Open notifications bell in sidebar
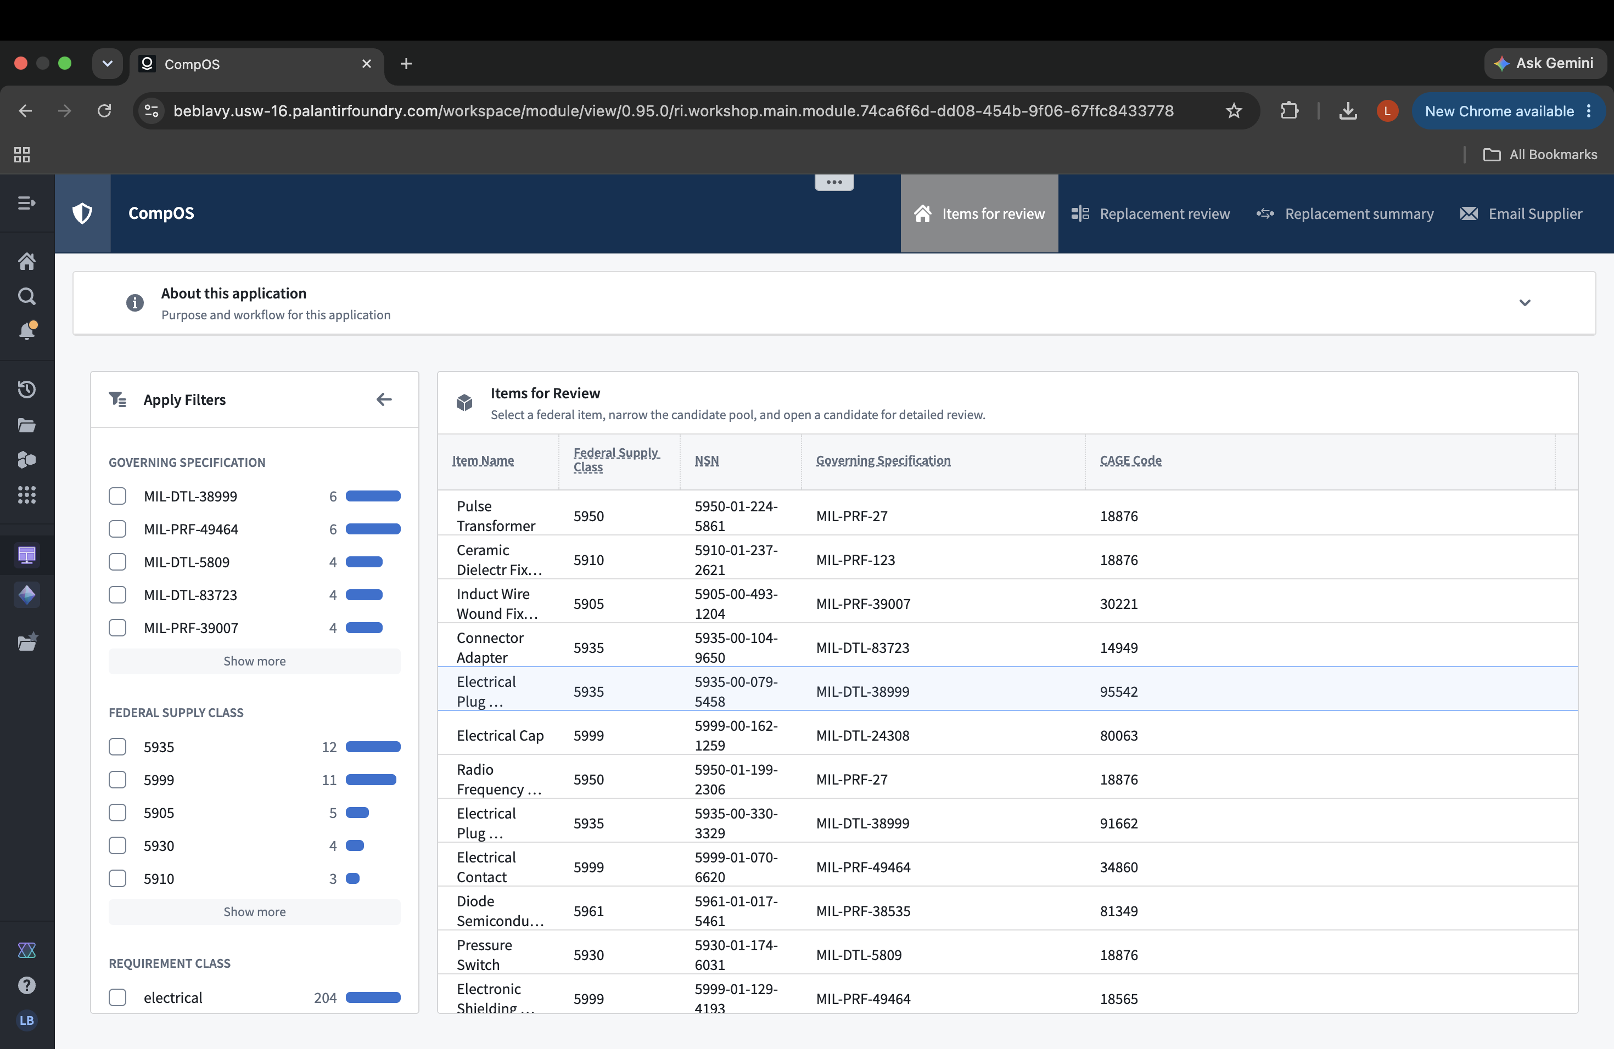 [x=26, y=331]
